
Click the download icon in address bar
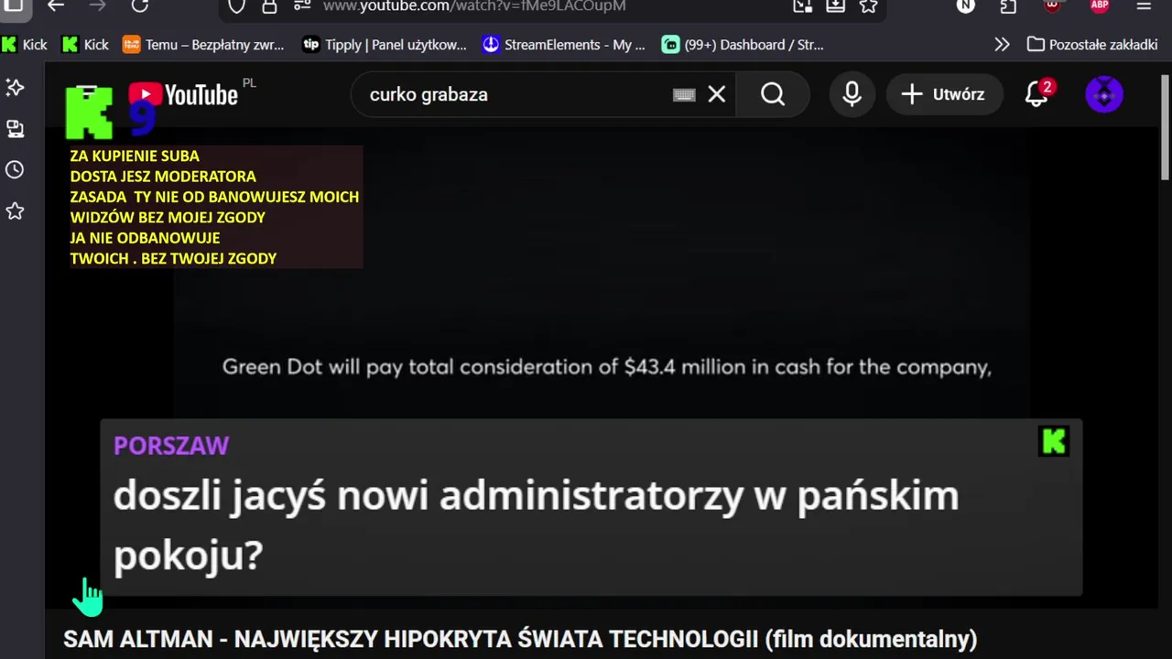point(835,5)
